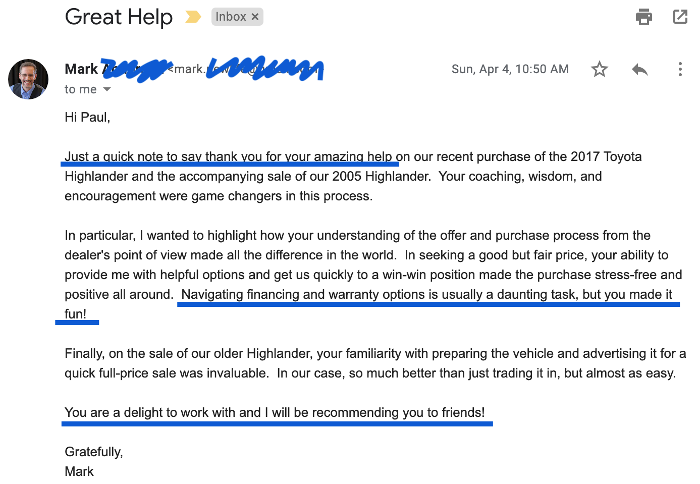
Task: Click the "Great Help" subject line
Action: 119,17
